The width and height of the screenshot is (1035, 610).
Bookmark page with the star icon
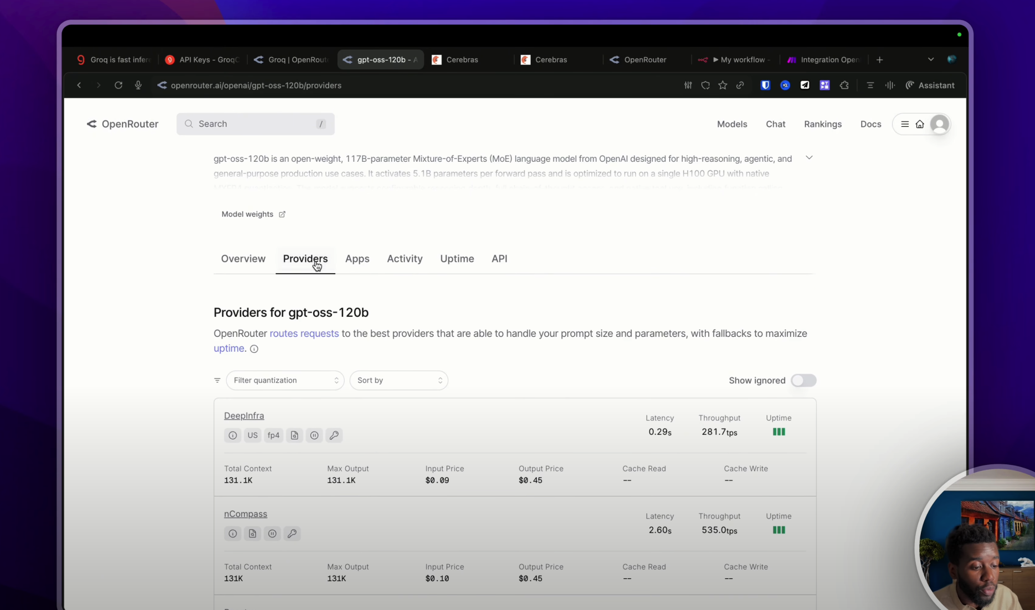pos(723,85)
